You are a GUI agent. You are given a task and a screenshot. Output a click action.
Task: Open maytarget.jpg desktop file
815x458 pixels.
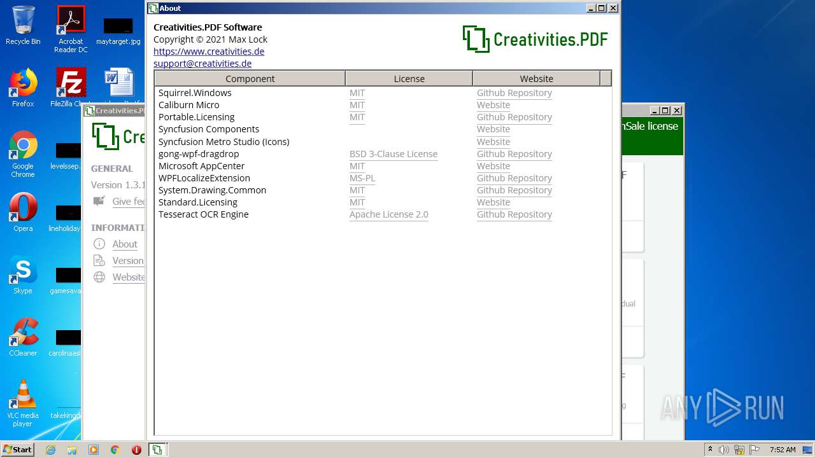(x=118, y=31)
